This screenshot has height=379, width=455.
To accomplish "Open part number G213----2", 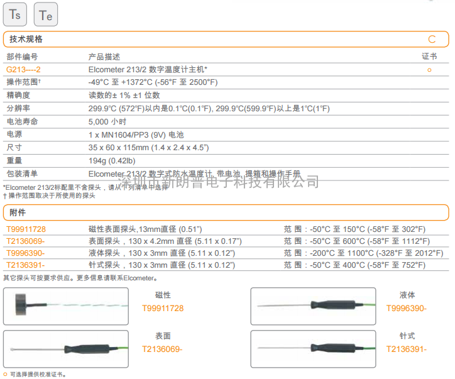I will tap(23, 70).
